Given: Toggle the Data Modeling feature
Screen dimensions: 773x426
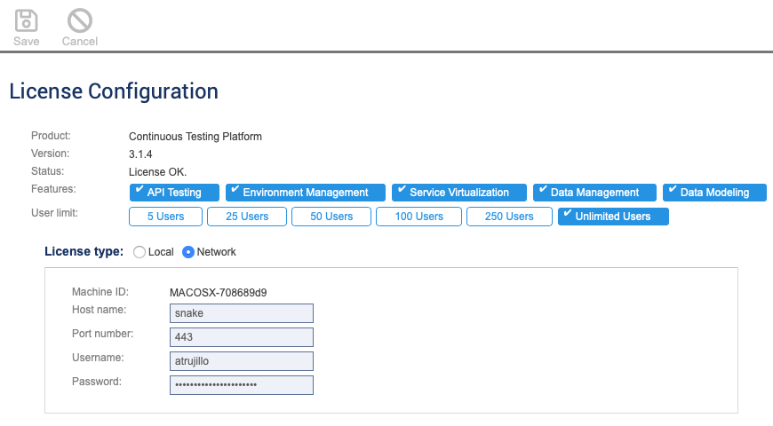Looking at the screenshot, I should point(715,193).
